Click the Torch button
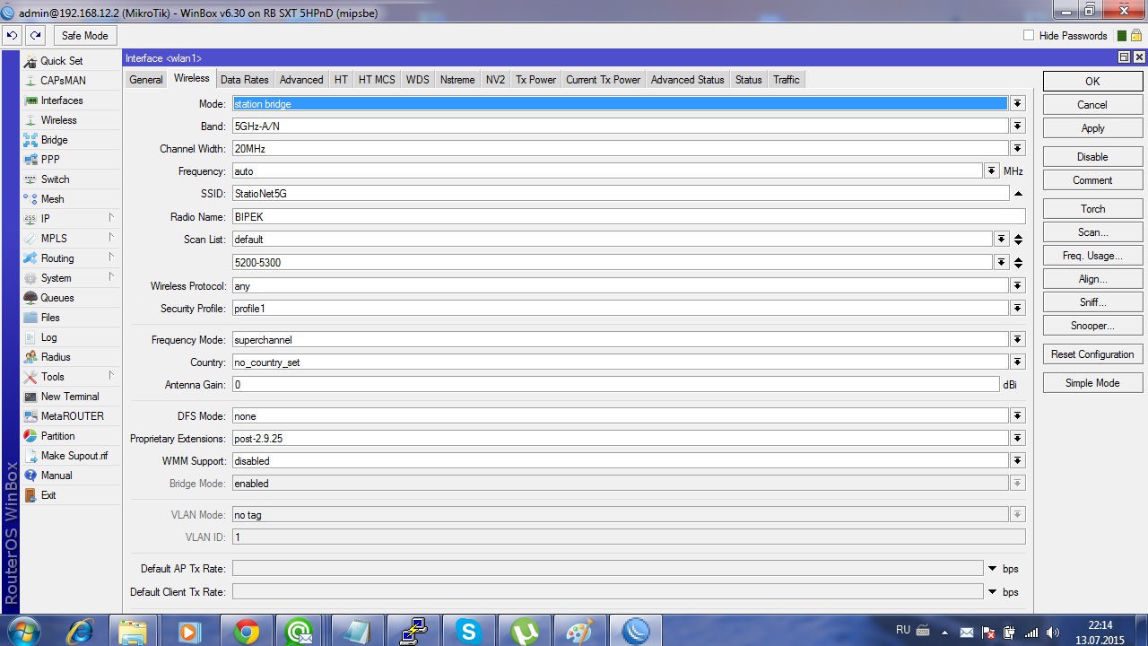Image resolution: width=1148 pixels, height=646 pixels. pyautogui.click(x=1092, y=209)
